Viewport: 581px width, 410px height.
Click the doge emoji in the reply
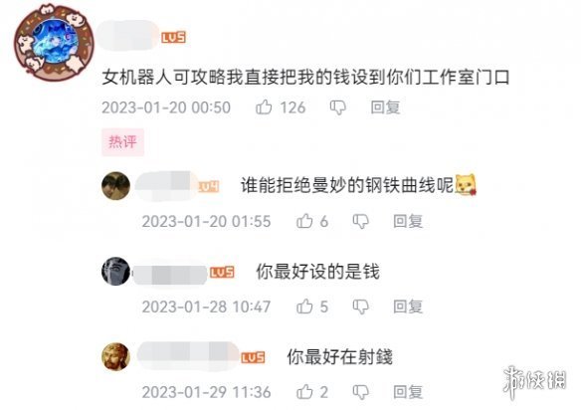tap(466, 185)
